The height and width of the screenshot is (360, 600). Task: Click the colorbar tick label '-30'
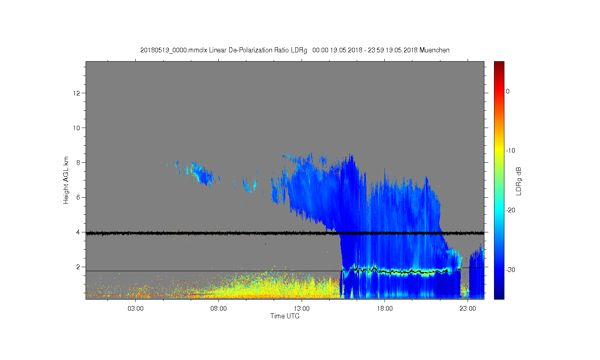click(510, 270)
